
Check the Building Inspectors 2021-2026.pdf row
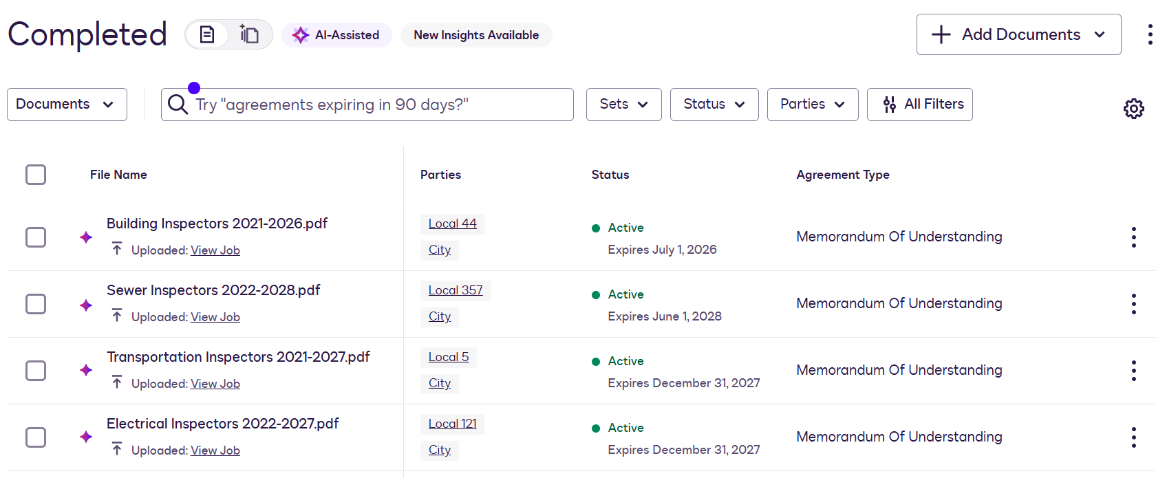(x=36, y=237)
